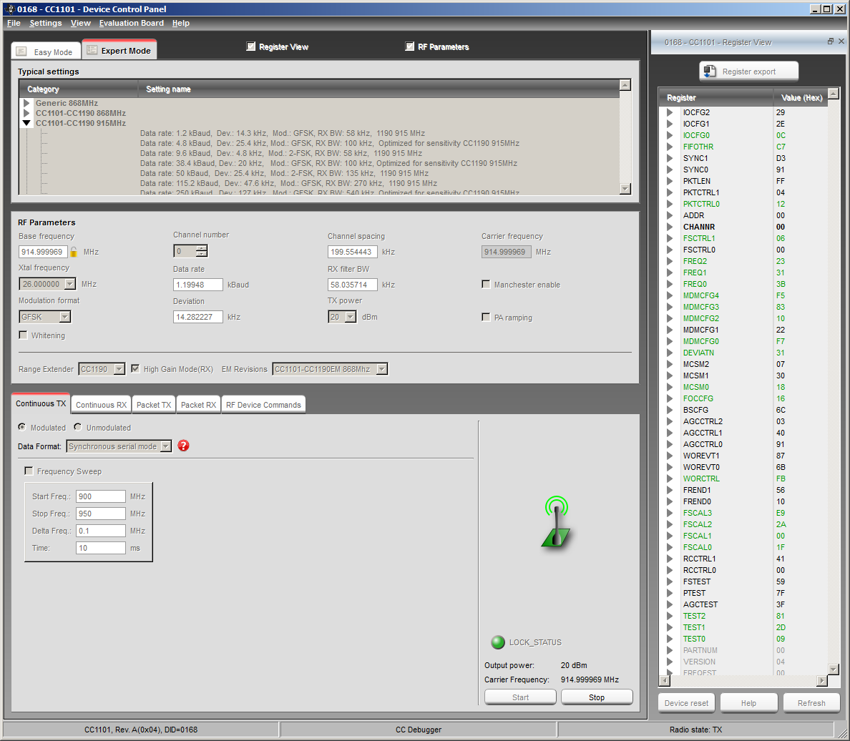
Task: Expand the FIFOTHR register row
Action: [670, 147]
